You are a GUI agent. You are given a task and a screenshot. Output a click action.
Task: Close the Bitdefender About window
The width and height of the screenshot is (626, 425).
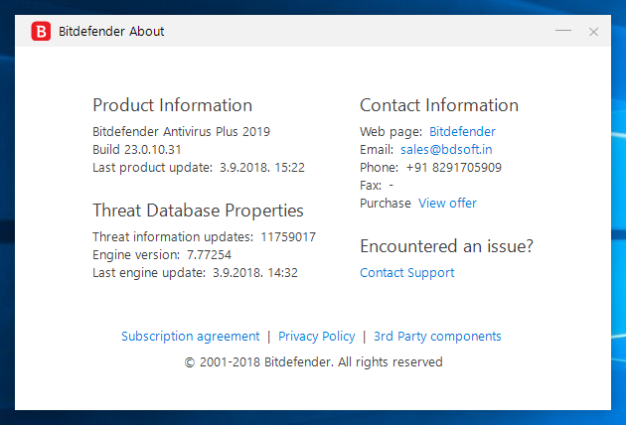593,32
